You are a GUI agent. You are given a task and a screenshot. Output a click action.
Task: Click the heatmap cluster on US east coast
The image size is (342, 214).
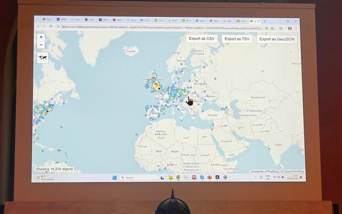click(x=46, y=112)
